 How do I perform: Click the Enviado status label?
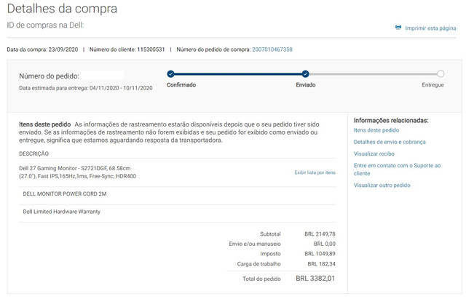[x=306, y=85]
